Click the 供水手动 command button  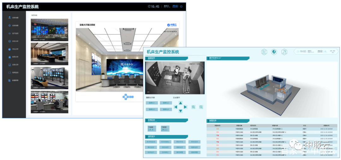180,142
